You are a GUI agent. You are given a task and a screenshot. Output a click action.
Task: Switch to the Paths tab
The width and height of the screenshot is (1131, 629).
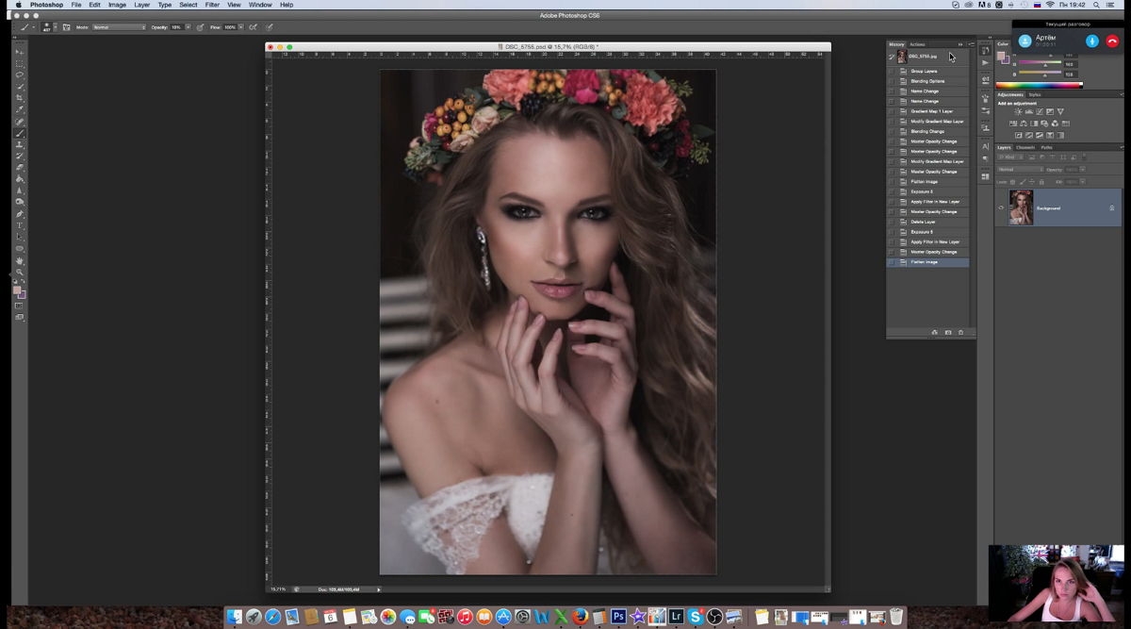[x=1046, y=147]
